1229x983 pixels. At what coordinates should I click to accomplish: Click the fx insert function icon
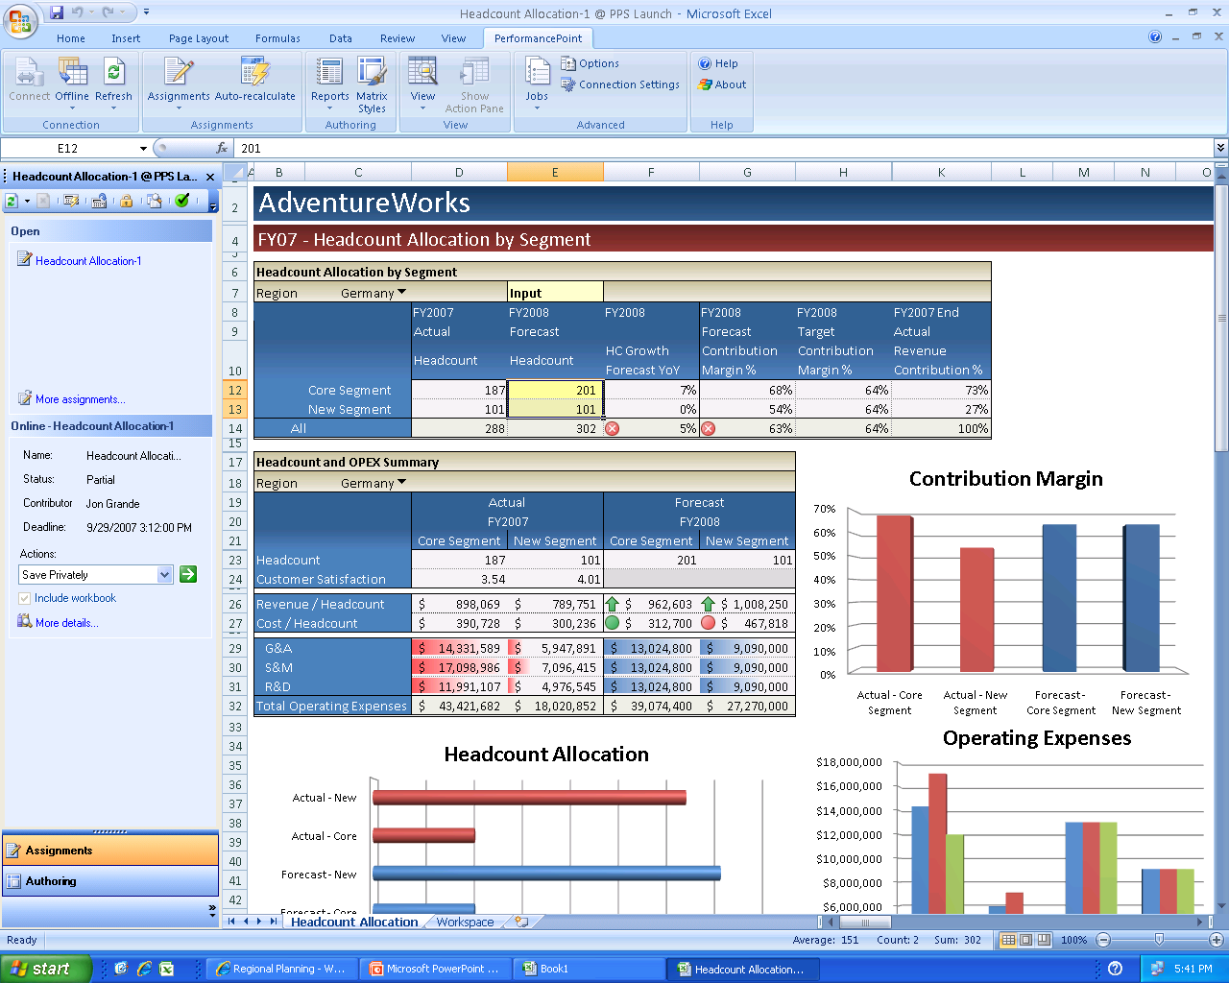[222, 148]
